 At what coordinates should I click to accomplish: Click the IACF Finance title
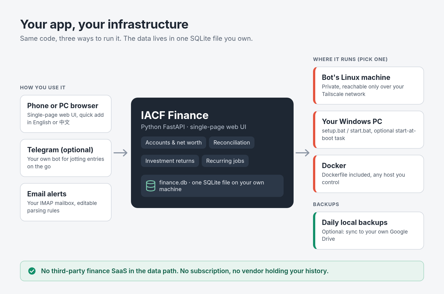[175, 115]
